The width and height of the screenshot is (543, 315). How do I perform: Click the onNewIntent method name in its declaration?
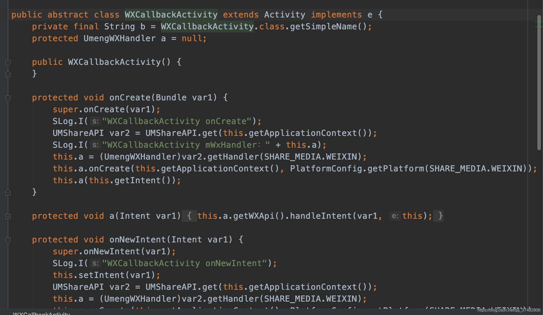coord(138,240)
